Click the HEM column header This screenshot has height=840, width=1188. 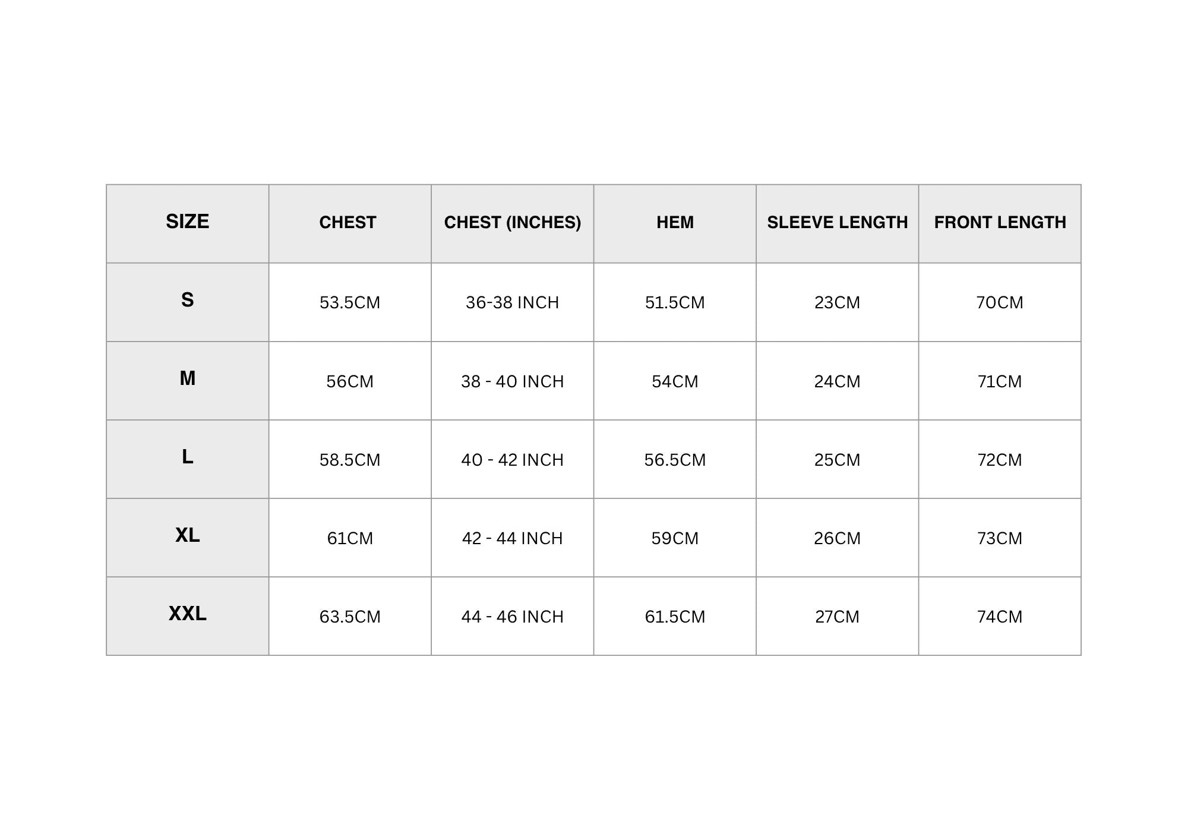675,222
